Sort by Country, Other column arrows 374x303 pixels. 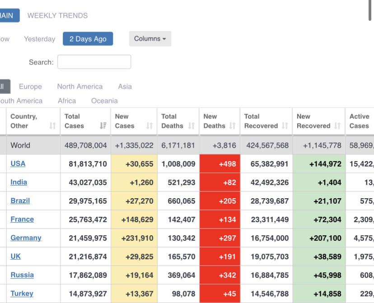tap(53, 126)
